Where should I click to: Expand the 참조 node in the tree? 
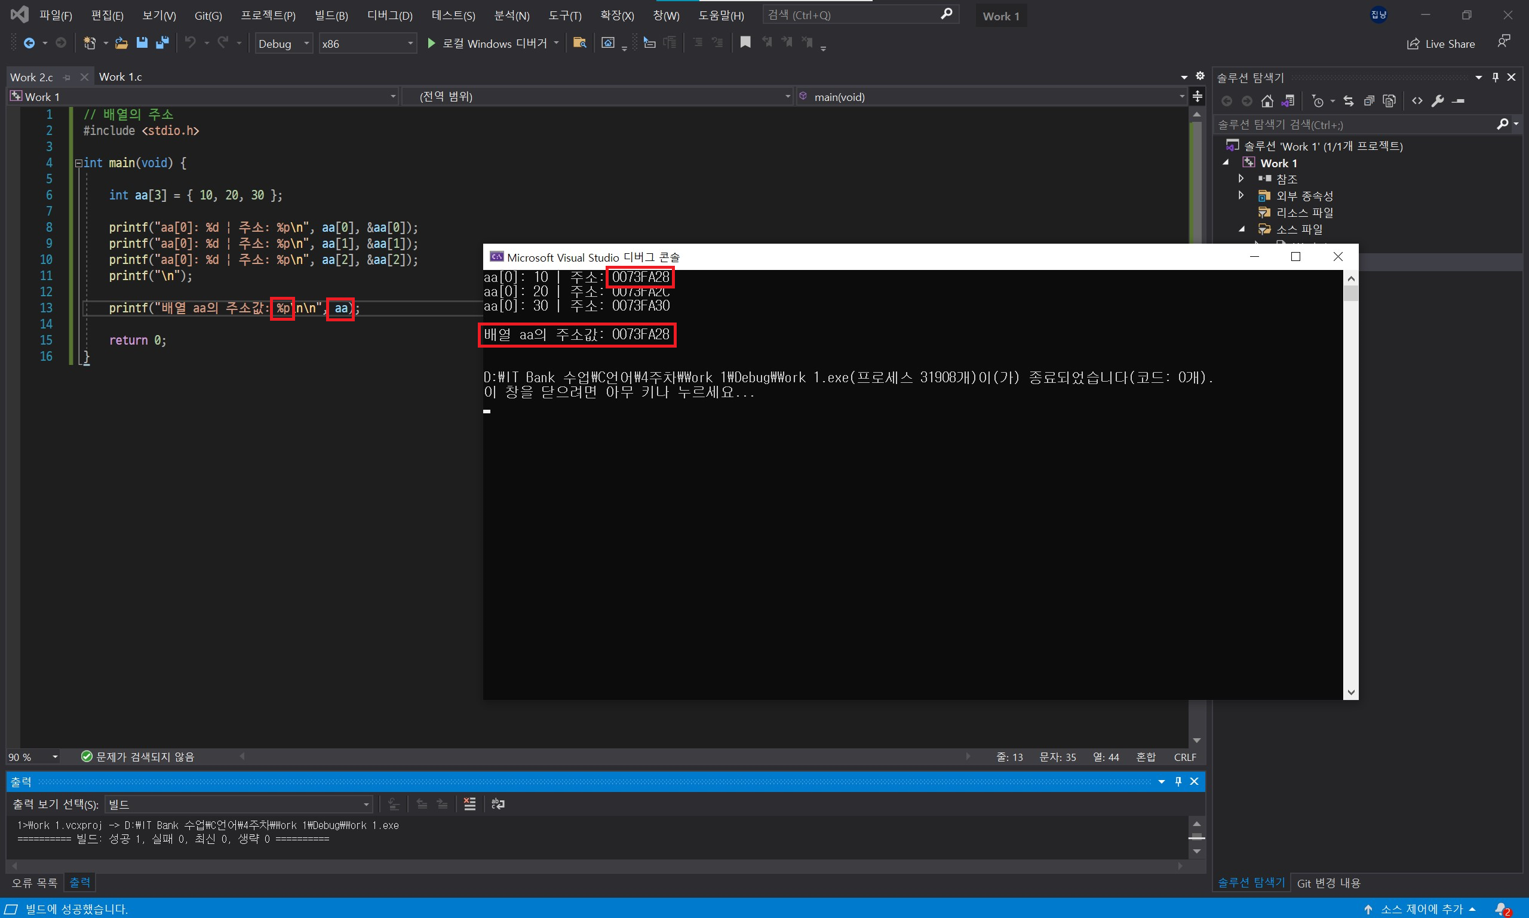coord(1241,179)
